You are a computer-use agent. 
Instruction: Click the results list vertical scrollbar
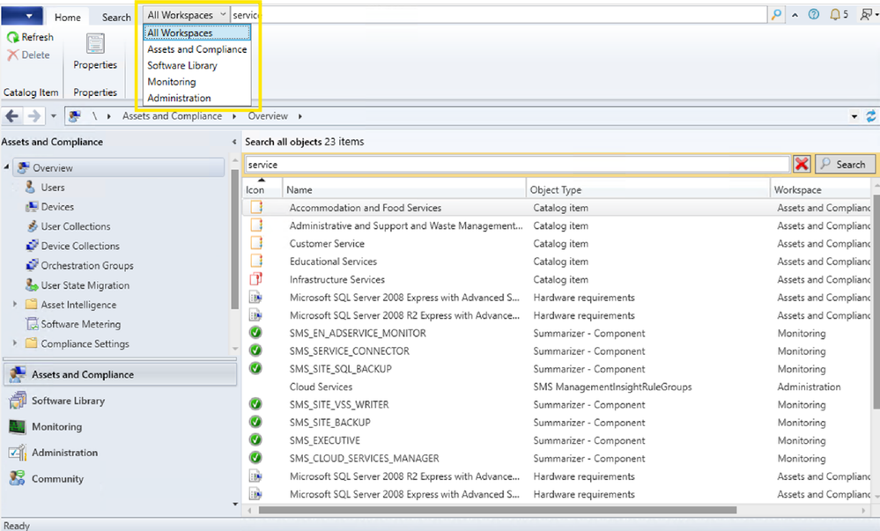(x=876, y=303)
